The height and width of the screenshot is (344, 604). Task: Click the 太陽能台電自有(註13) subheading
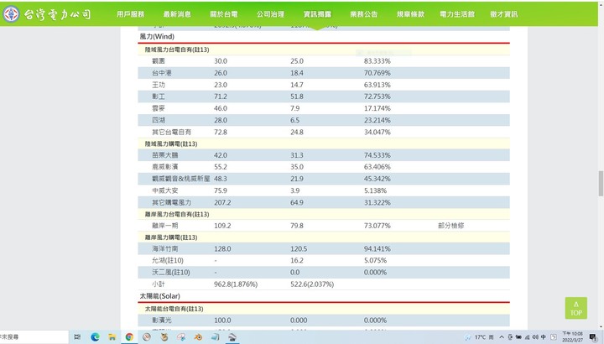pyautogui.click(x=174, y=309)
